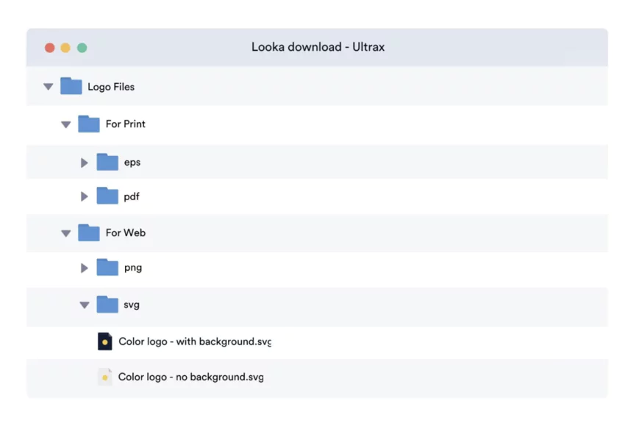Click the pdf folder icon
Viewport: 625px width, 426px height.
(107, 196)
